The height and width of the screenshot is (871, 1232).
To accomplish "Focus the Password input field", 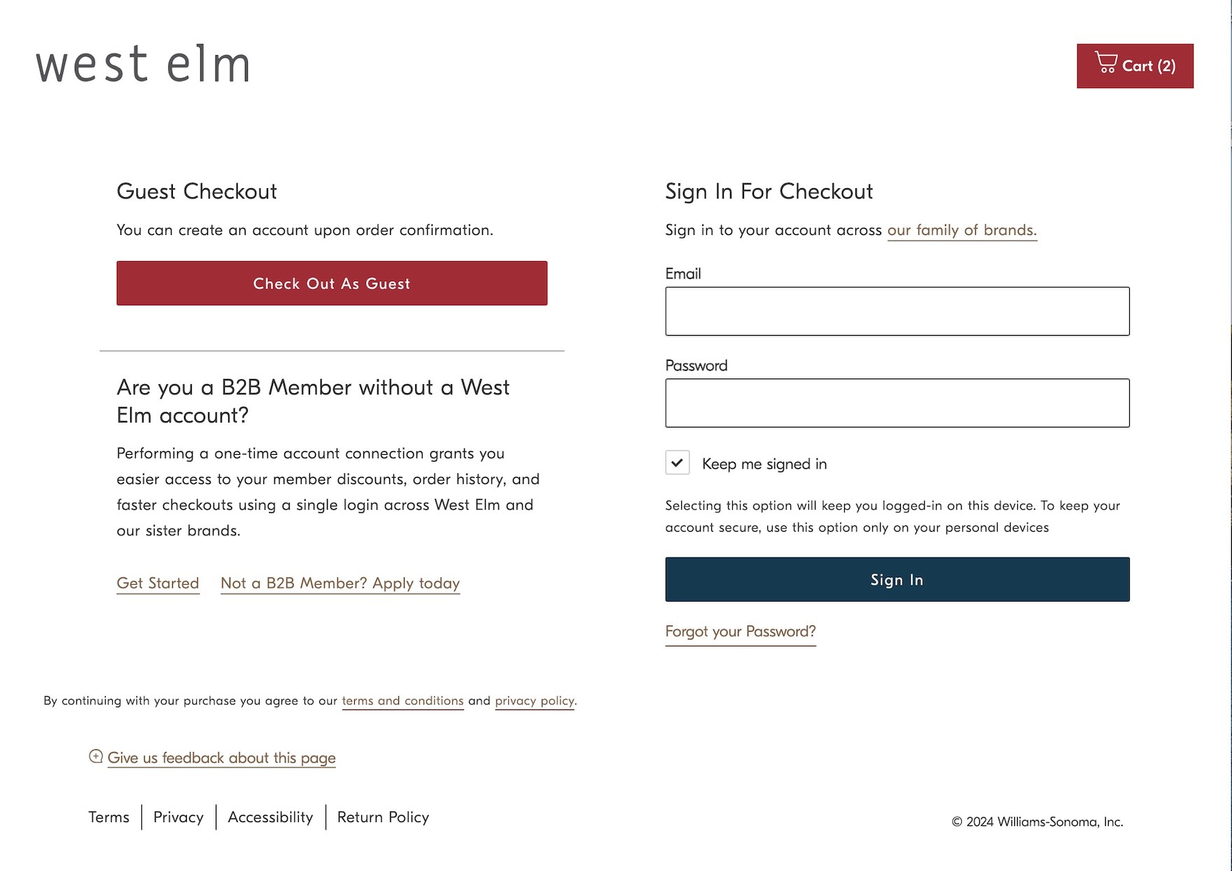I will tap(897, 403).
